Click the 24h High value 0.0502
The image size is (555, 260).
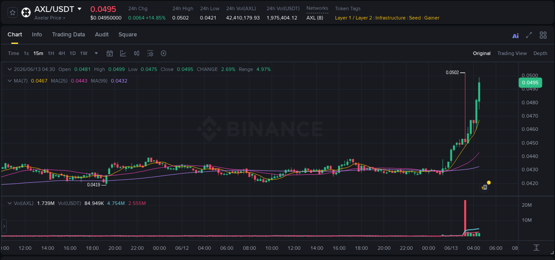pos(180,18)
